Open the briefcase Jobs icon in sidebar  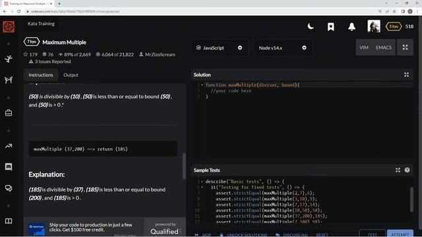click(x=9, y=113)
